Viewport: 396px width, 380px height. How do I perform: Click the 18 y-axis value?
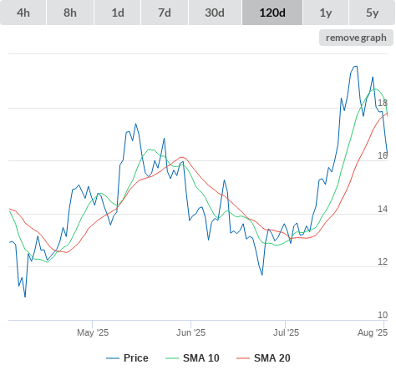pyautogui.click(x=383, y=103)
